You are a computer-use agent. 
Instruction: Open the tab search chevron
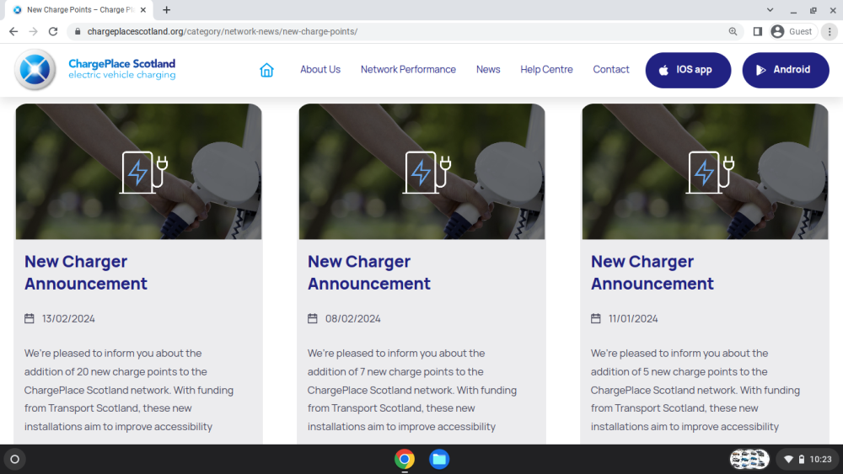click(770, 9)
